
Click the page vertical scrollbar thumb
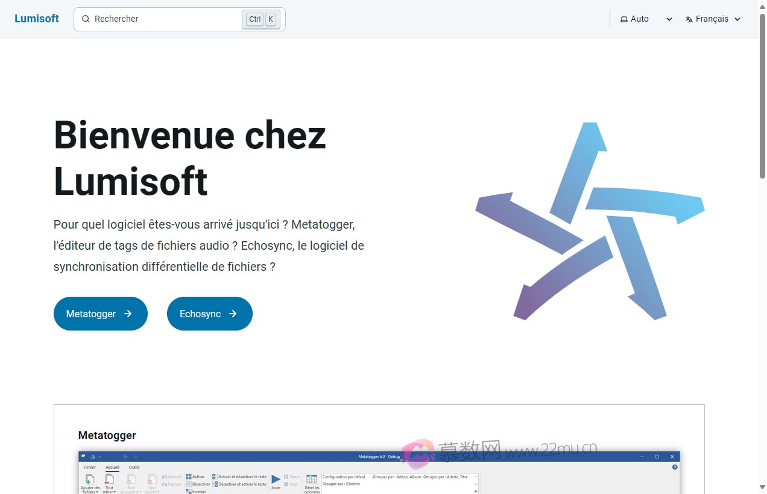762,97
